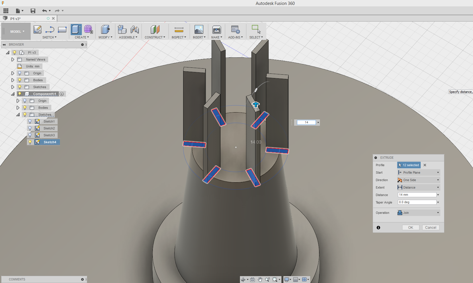The image size is (473, 283).
Task: Close the P1 v3 document tab
Action: (53, 18)
